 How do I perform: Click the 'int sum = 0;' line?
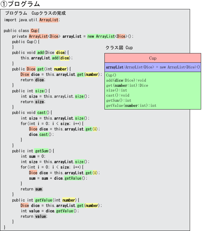33,156
